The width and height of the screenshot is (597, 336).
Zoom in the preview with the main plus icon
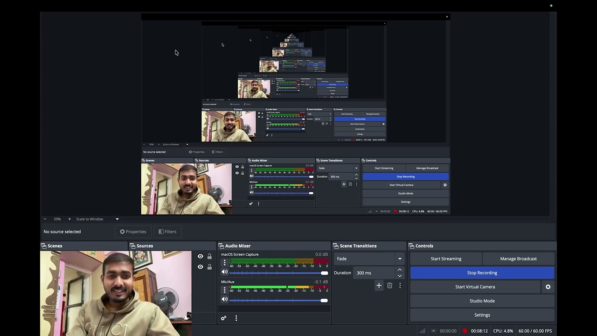[x=69, y=219]
